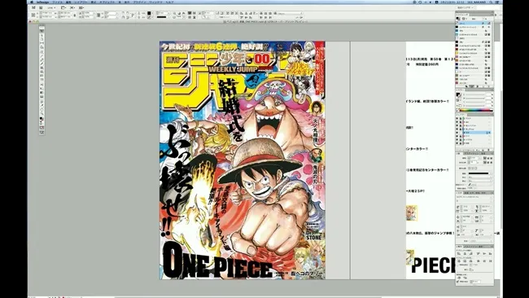Open the Swatches panel flyout menu
This screenshot has height=298, width=529.
[492, 15]
